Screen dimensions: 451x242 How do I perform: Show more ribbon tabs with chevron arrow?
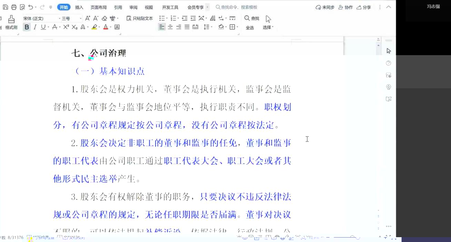point(207,7)
